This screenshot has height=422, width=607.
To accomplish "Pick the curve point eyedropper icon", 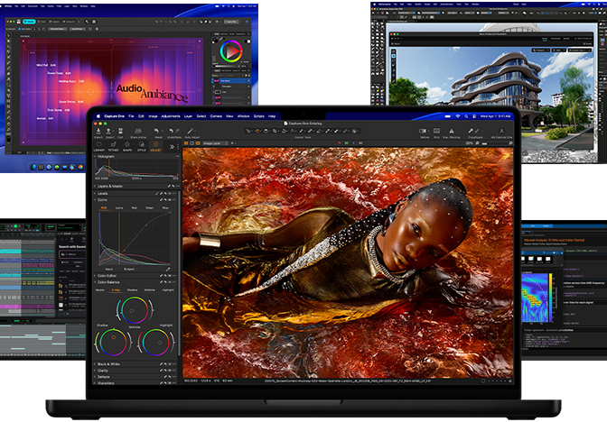I will (x=168, y=269).
